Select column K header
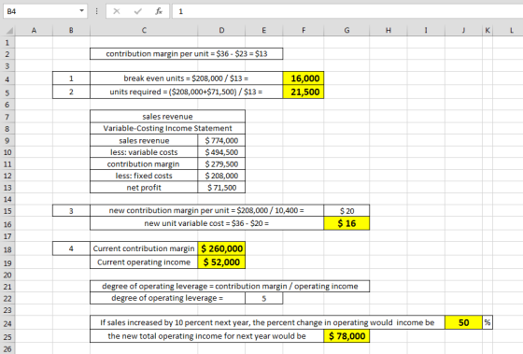This screenshot has height=354, width=523. click(x=488, y=31)
